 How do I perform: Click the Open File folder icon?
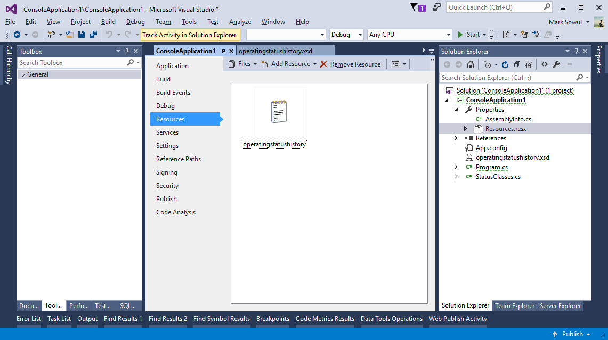pos(70,35)
